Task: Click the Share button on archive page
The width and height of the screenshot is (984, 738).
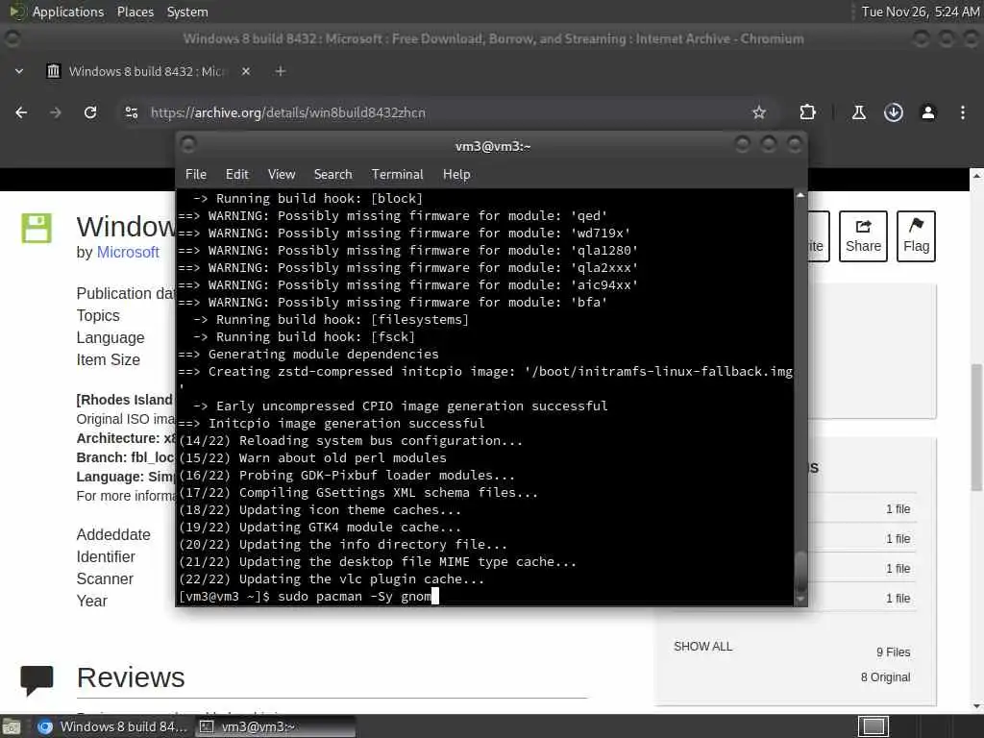Action: (x=863, y=236)
